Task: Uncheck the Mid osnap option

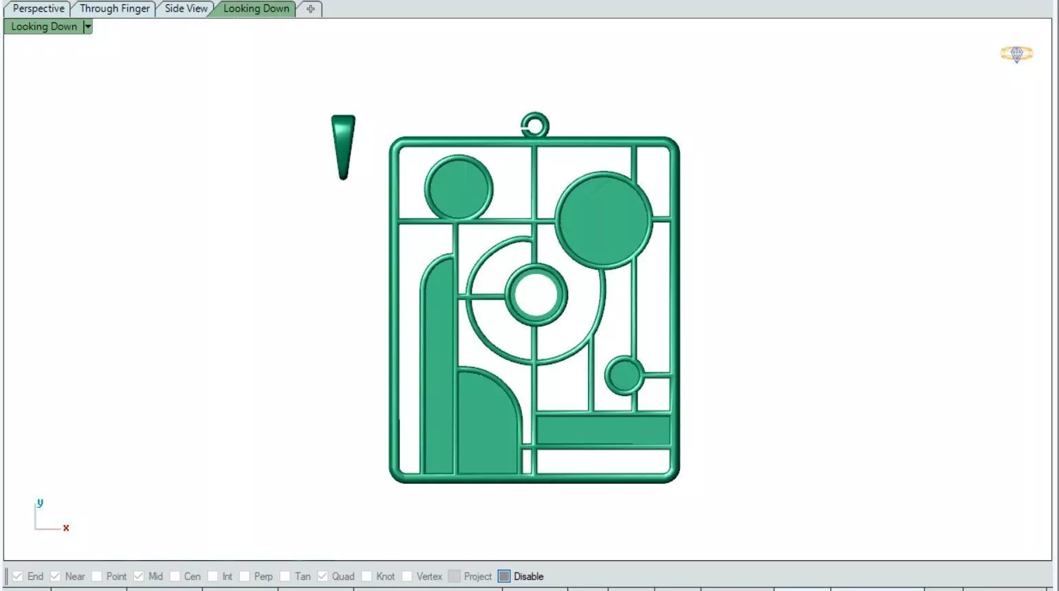Action: click(x=139, y=576)
